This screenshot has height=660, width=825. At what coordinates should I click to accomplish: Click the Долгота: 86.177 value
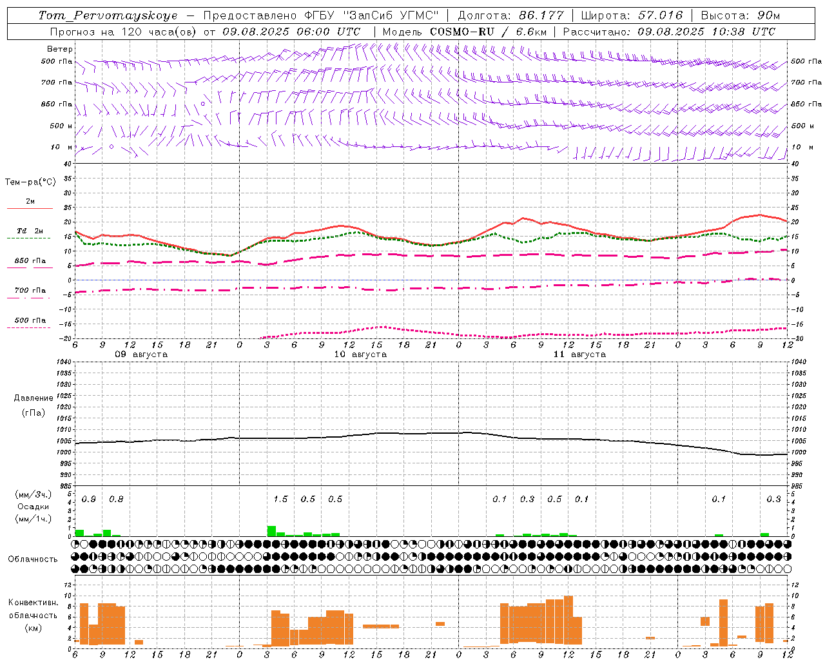pos(510,15)
